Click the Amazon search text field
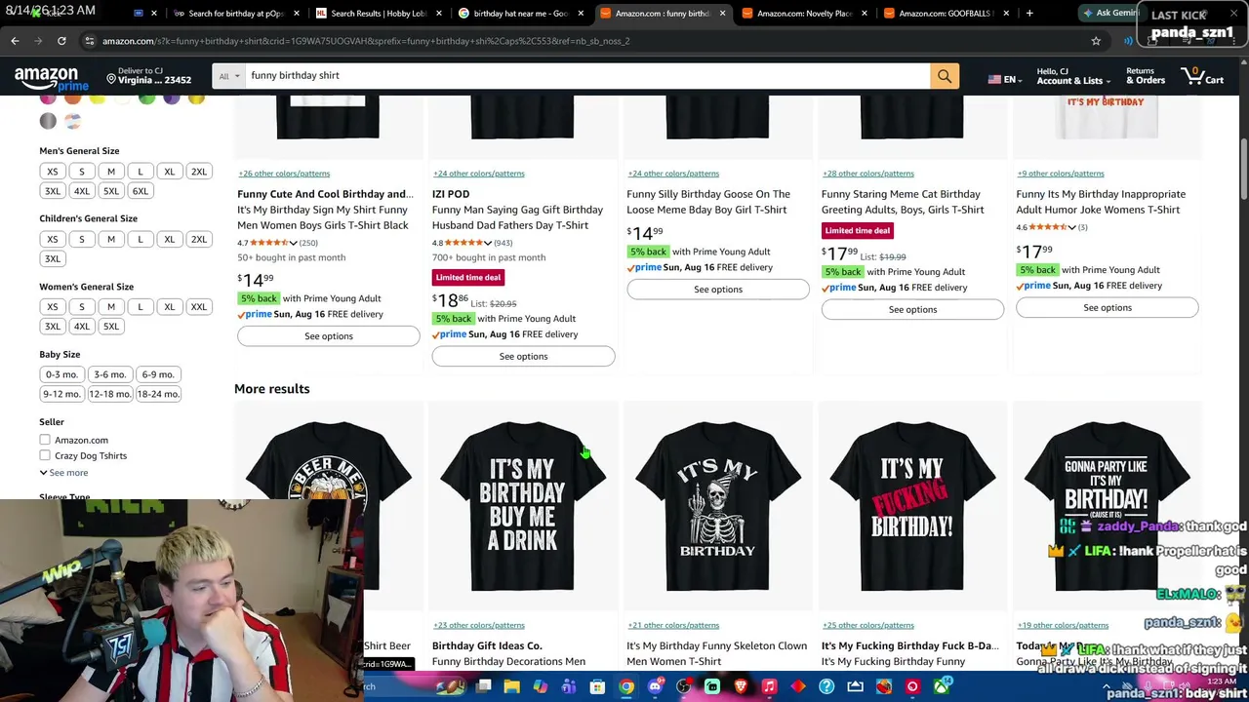Viewport: 1249px width, 702px height. (586, 76)
